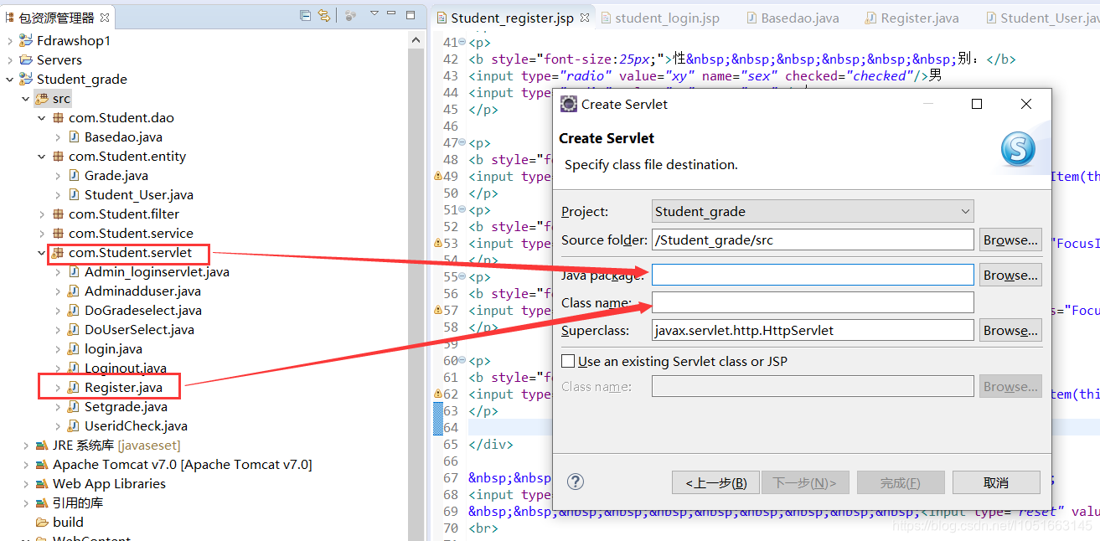Select Register.java in servlet package
Screen dimensions: 1100x541
(x=123, y=387)
